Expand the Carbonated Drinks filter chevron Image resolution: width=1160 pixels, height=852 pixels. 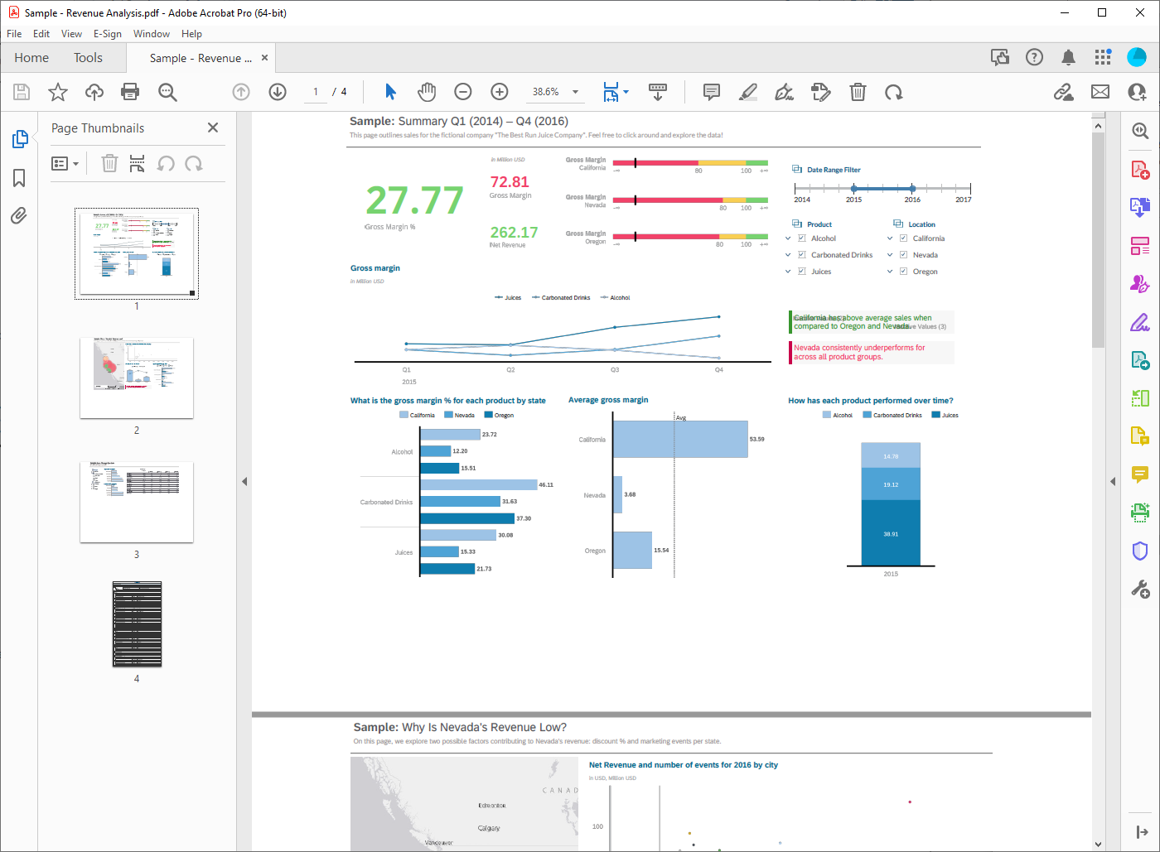(x=787, y=254)
